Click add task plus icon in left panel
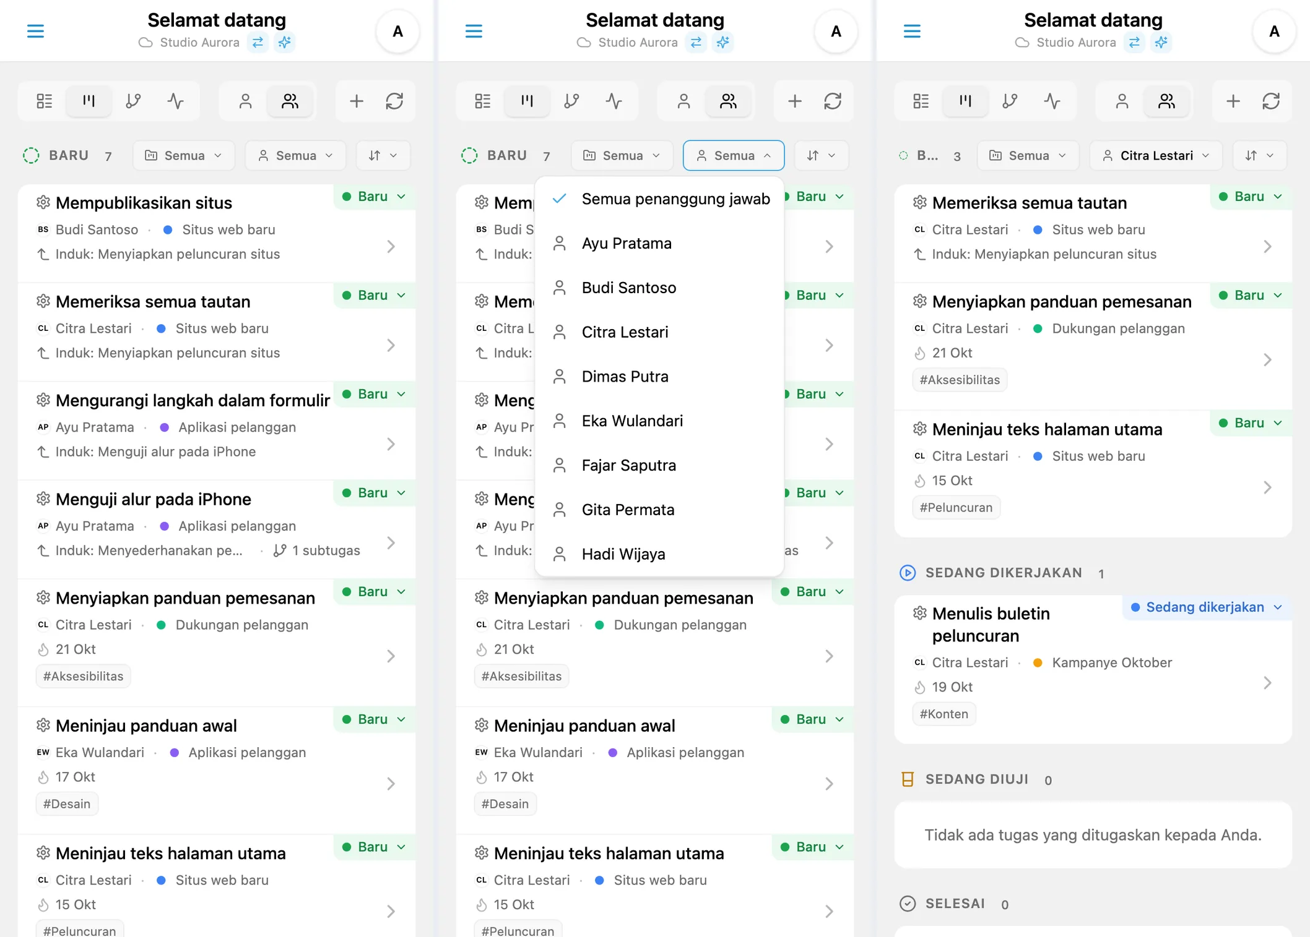The image size is (1310, 937). [357, 101]
